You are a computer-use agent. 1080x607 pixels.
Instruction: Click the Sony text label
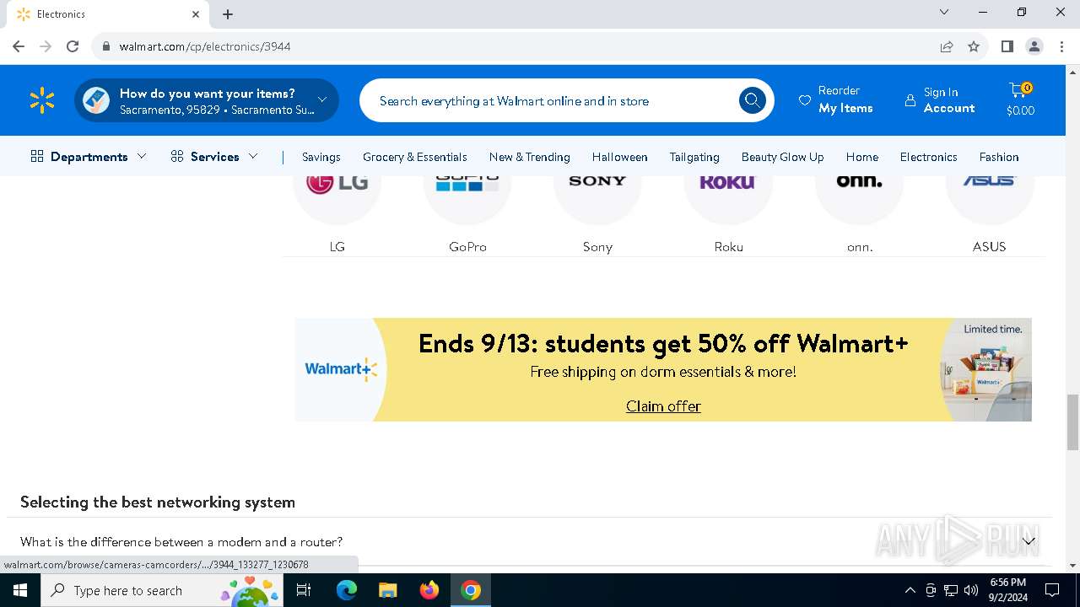597,247
